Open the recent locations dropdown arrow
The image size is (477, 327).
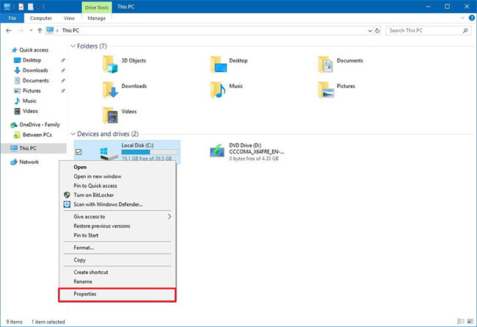(31, 30)
